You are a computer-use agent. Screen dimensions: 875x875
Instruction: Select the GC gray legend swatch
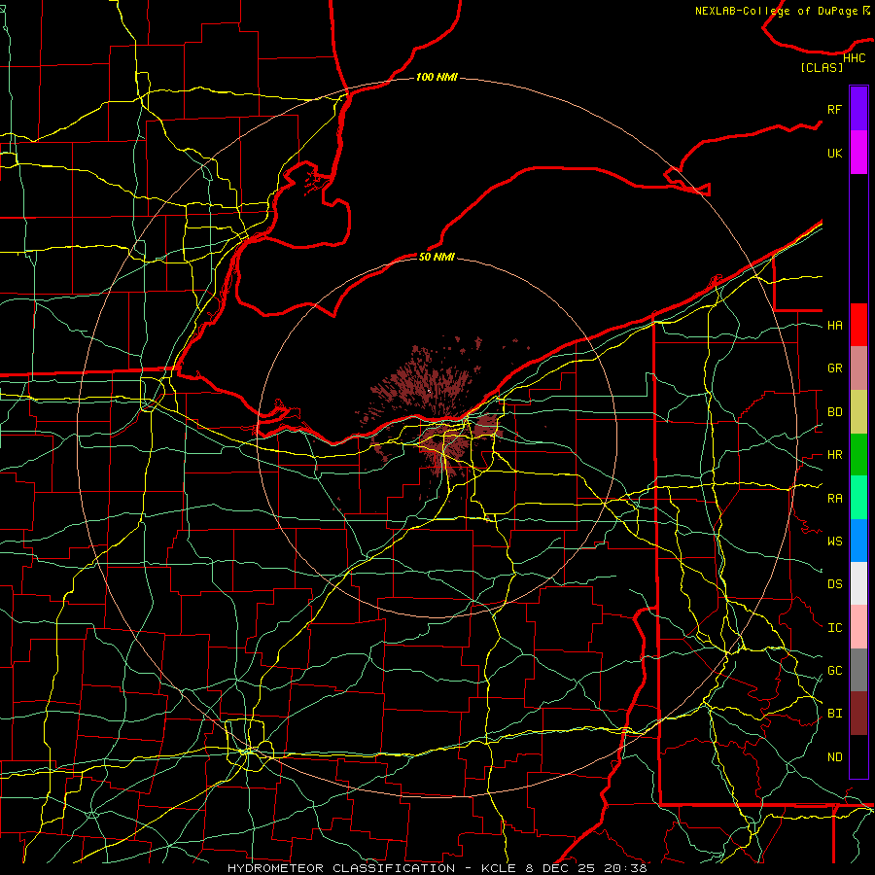click(858, 670)
